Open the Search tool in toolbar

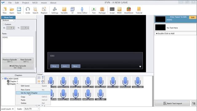click(35, 10)
